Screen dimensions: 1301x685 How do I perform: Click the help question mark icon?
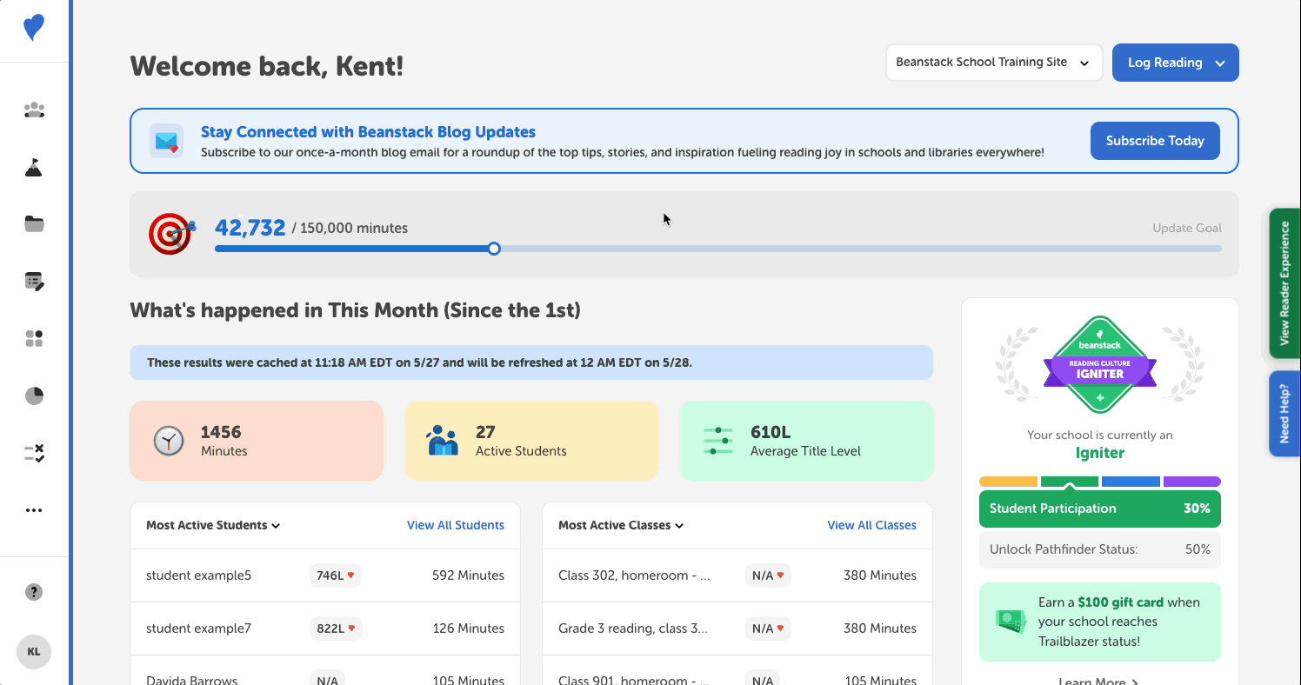[x=34, y=592]
